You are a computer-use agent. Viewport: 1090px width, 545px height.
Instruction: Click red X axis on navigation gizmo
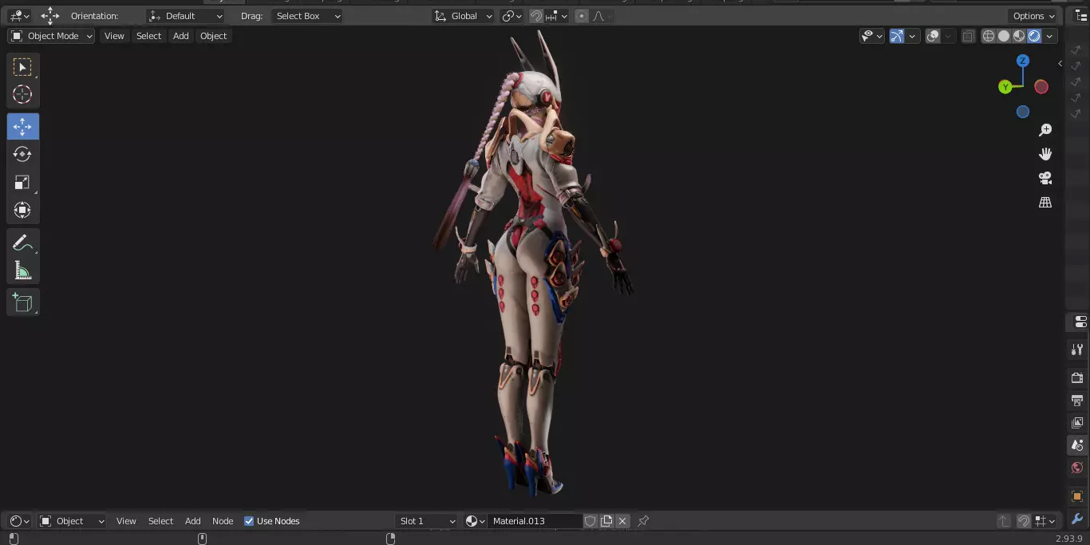[x=1041, y=86]
